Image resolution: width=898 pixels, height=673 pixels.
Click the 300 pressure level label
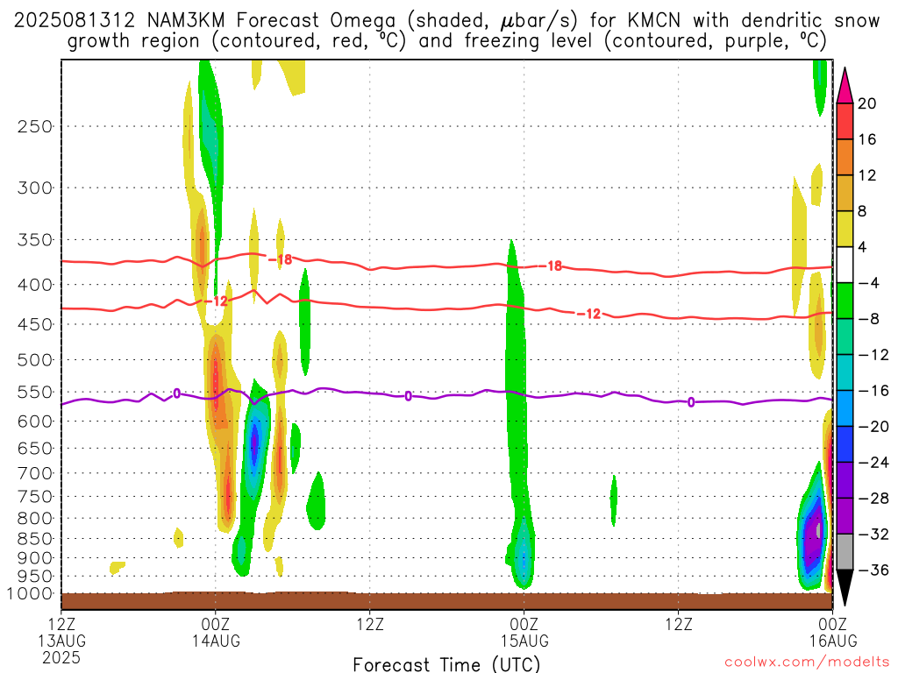(35, 188)
